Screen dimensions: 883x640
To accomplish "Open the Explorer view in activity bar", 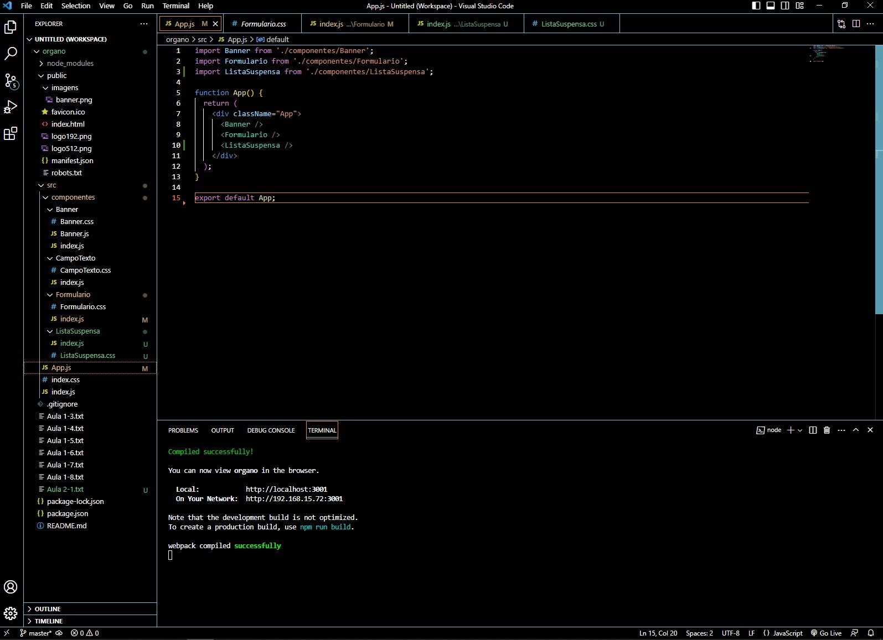I will (x=11, y=27).
